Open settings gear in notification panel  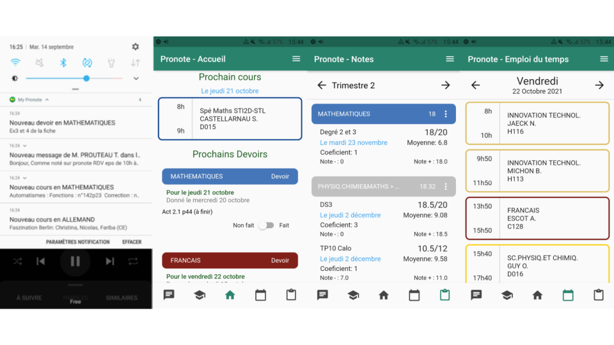coord(135,47)
